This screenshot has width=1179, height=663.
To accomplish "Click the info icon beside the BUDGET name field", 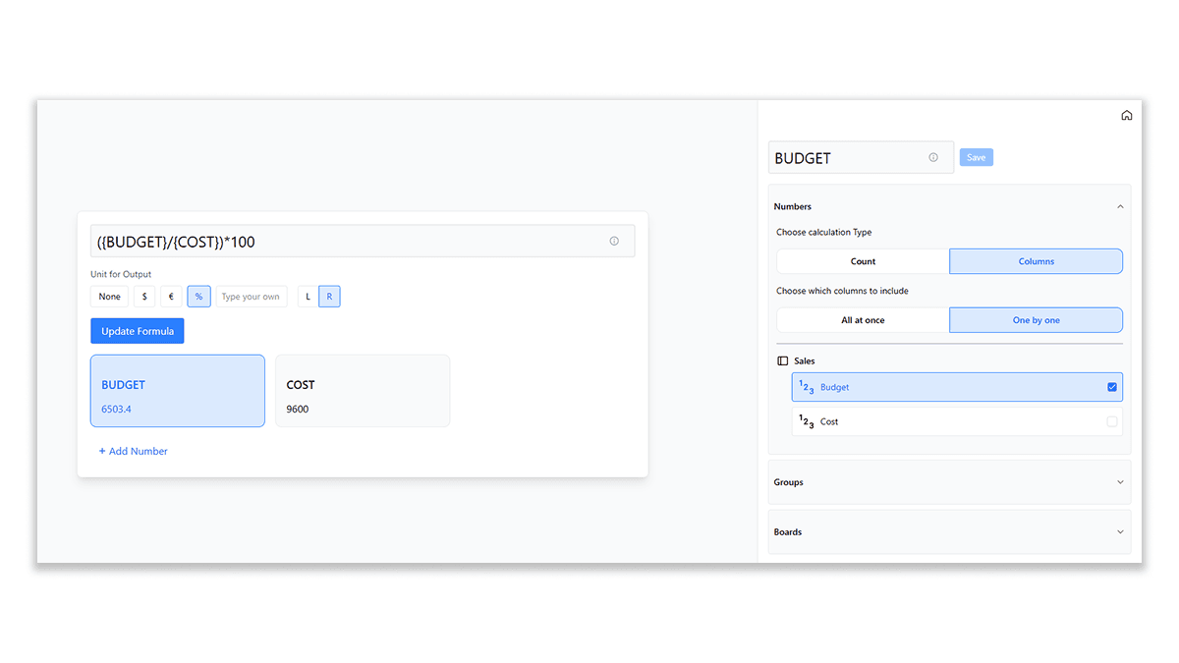I will tap(932, 156).
